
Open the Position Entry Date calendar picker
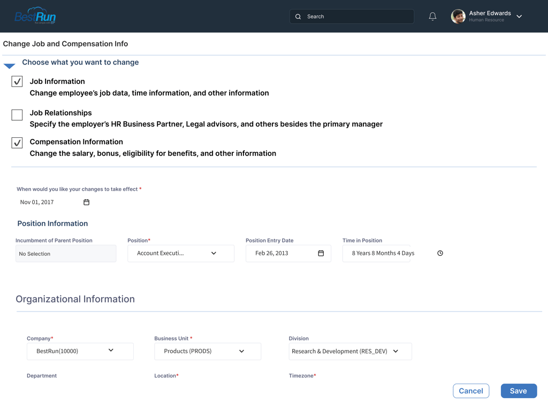point(319,253)
